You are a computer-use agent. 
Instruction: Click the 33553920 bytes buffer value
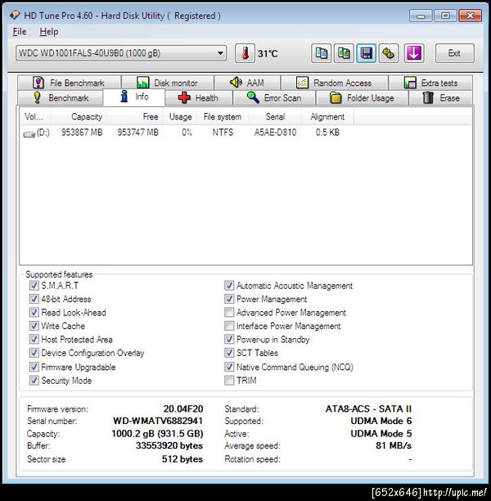(169, 445)
